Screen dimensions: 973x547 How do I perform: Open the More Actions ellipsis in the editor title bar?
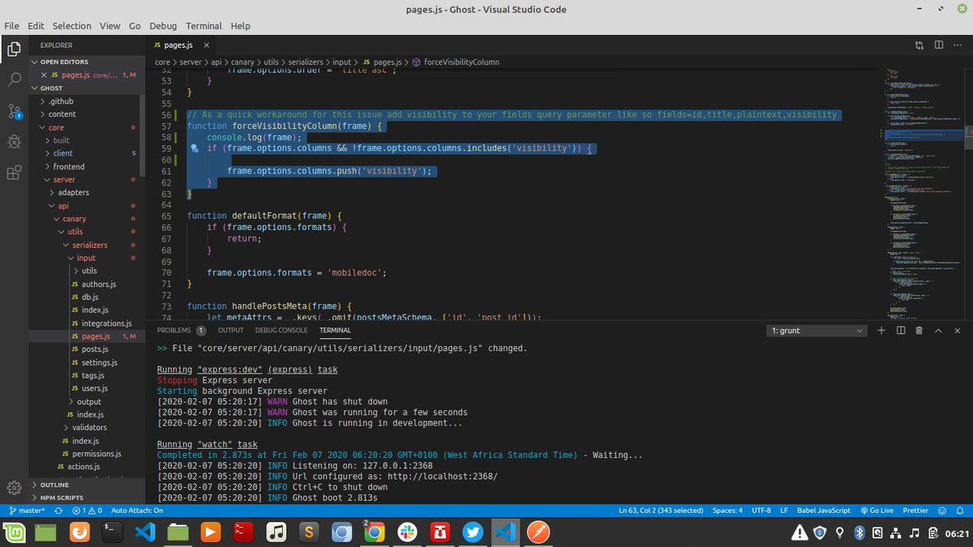click(x=958, y=45)
